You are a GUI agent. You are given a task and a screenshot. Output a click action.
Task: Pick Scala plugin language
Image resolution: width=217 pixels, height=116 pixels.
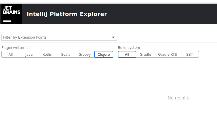[x=66, y=54]
